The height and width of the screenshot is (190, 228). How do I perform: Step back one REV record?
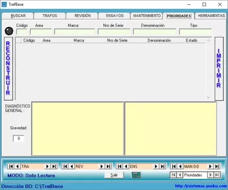pos(72,166)
